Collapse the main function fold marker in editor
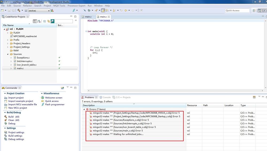This screenshot has width=267, height=151. coord(86,31)
